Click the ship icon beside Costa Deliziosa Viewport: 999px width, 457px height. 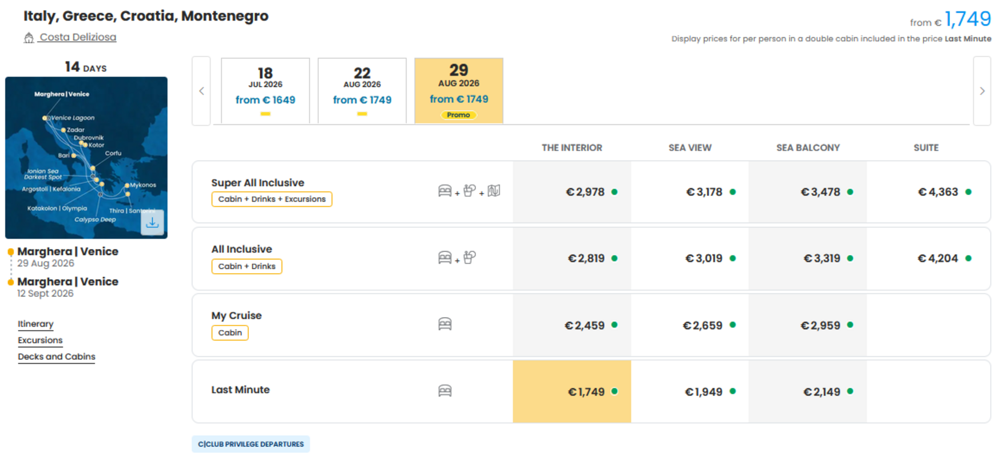point(29,38)
